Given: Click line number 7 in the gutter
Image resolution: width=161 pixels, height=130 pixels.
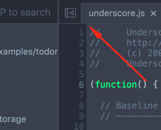Looking at the screenshot, I should [81, 95].
